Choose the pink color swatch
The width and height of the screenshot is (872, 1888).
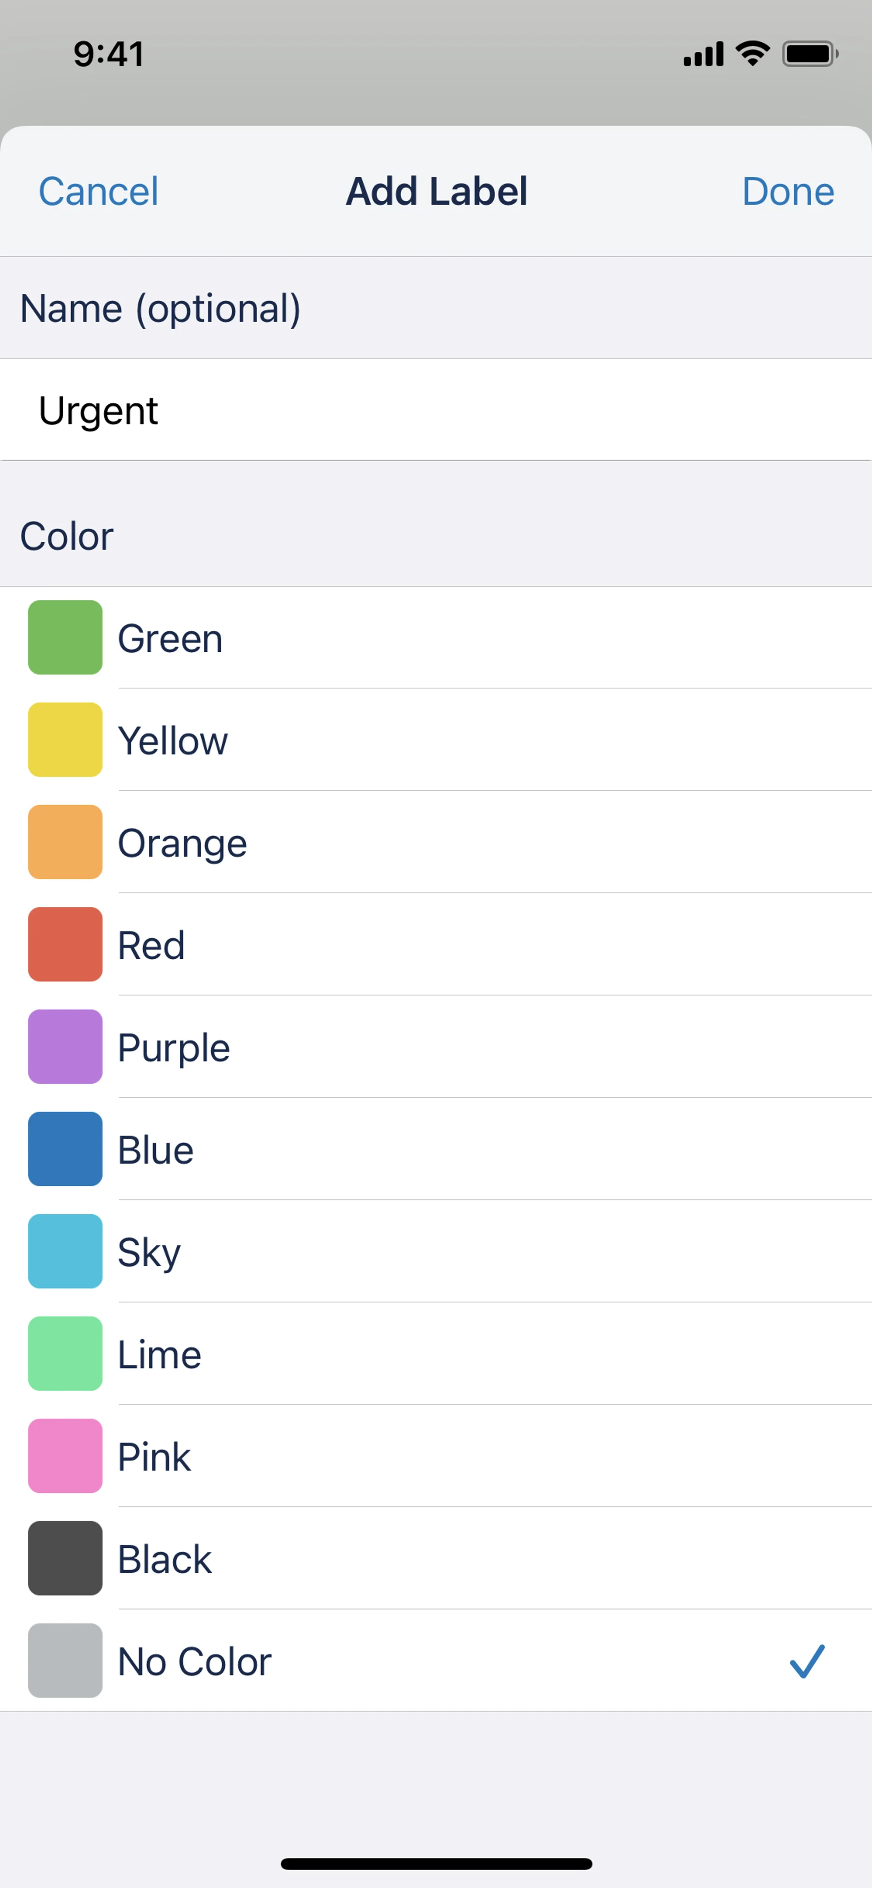(64, 1456)
